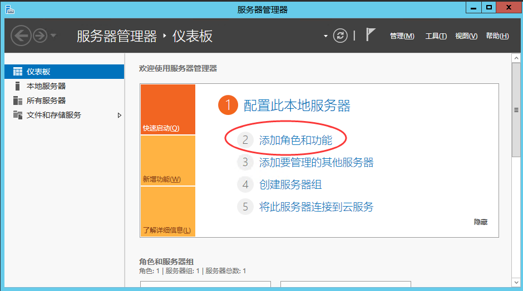Open dropdown arrow left of refresh icon
The width and height of the screenshot is (523, 291).
click(325, 36)
